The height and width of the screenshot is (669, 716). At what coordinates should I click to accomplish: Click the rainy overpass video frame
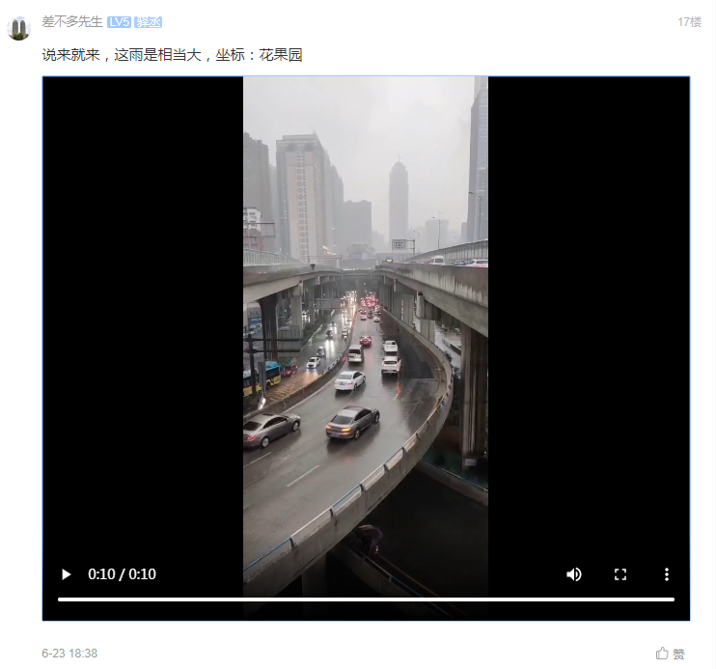366,320
